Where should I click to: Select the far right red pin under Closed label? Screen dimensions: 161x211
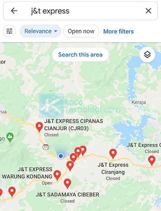point(152,161)
